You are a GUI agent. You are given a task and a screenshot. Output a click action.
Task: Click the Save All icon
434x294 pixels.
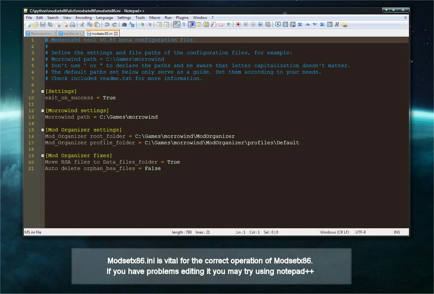click(x=50, y=24)
